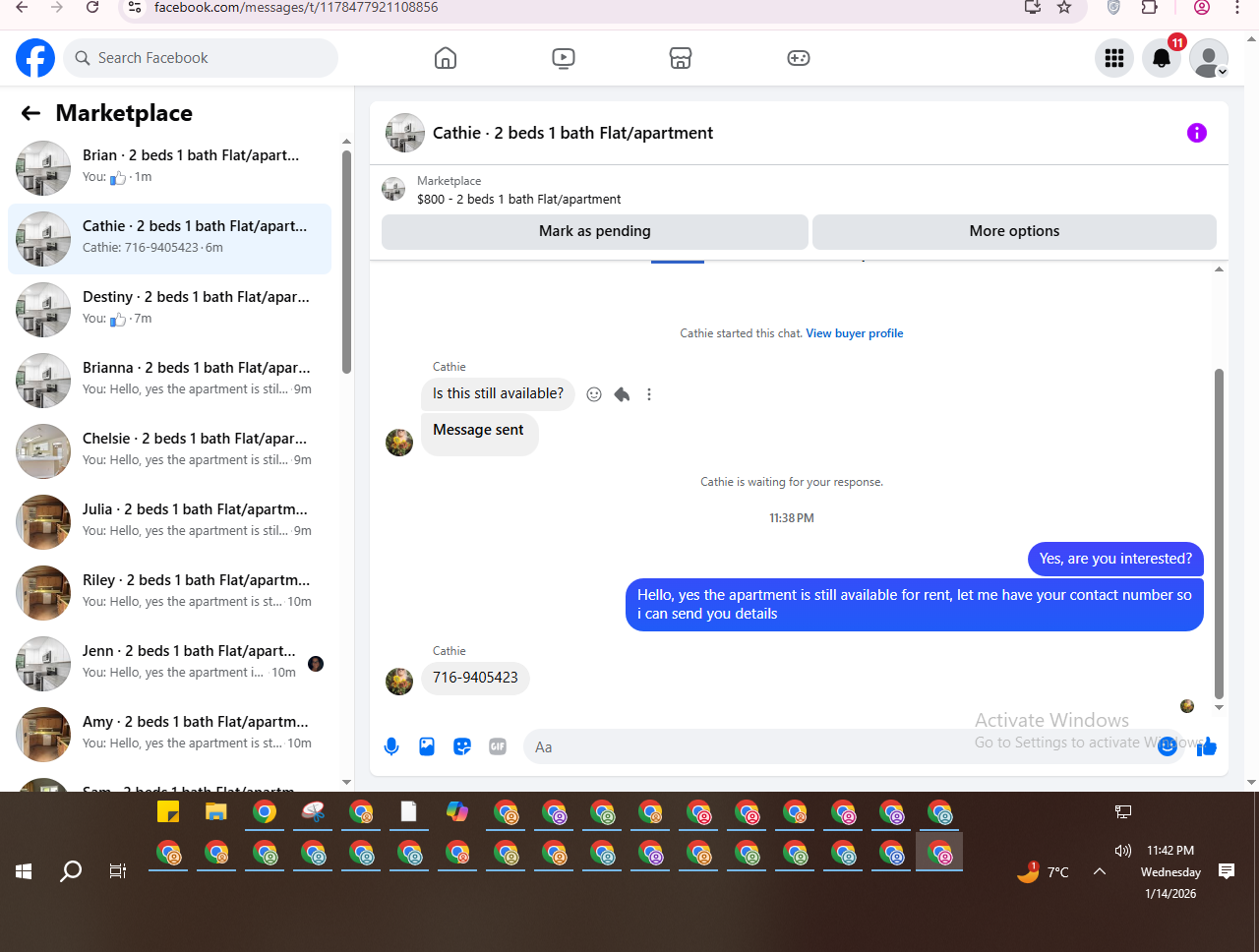
Task: Attach a photo with the image icon
Action: [x=427, y=746]
